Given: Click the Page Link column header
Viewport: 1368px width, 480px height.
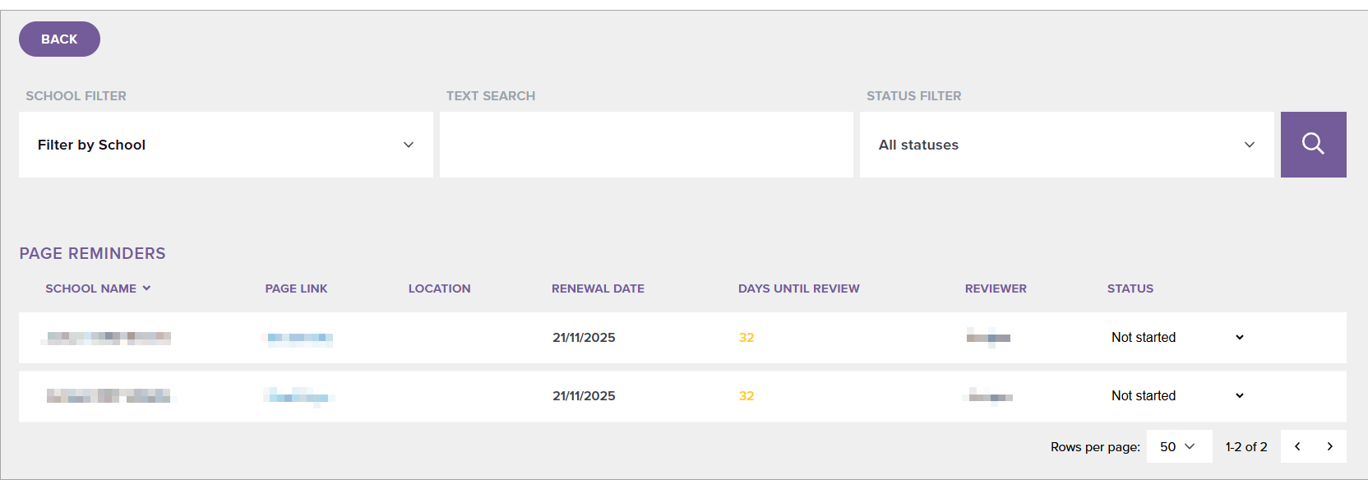Looking at the screenshot, I should [x=296, y=288].
